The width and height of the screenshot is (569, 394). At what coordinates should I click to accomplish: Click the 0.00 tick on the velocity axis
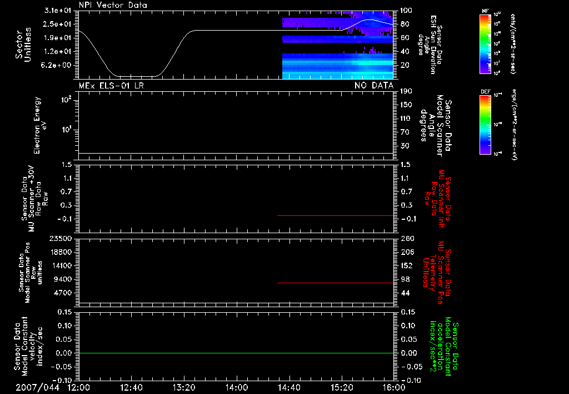[64, 353]
